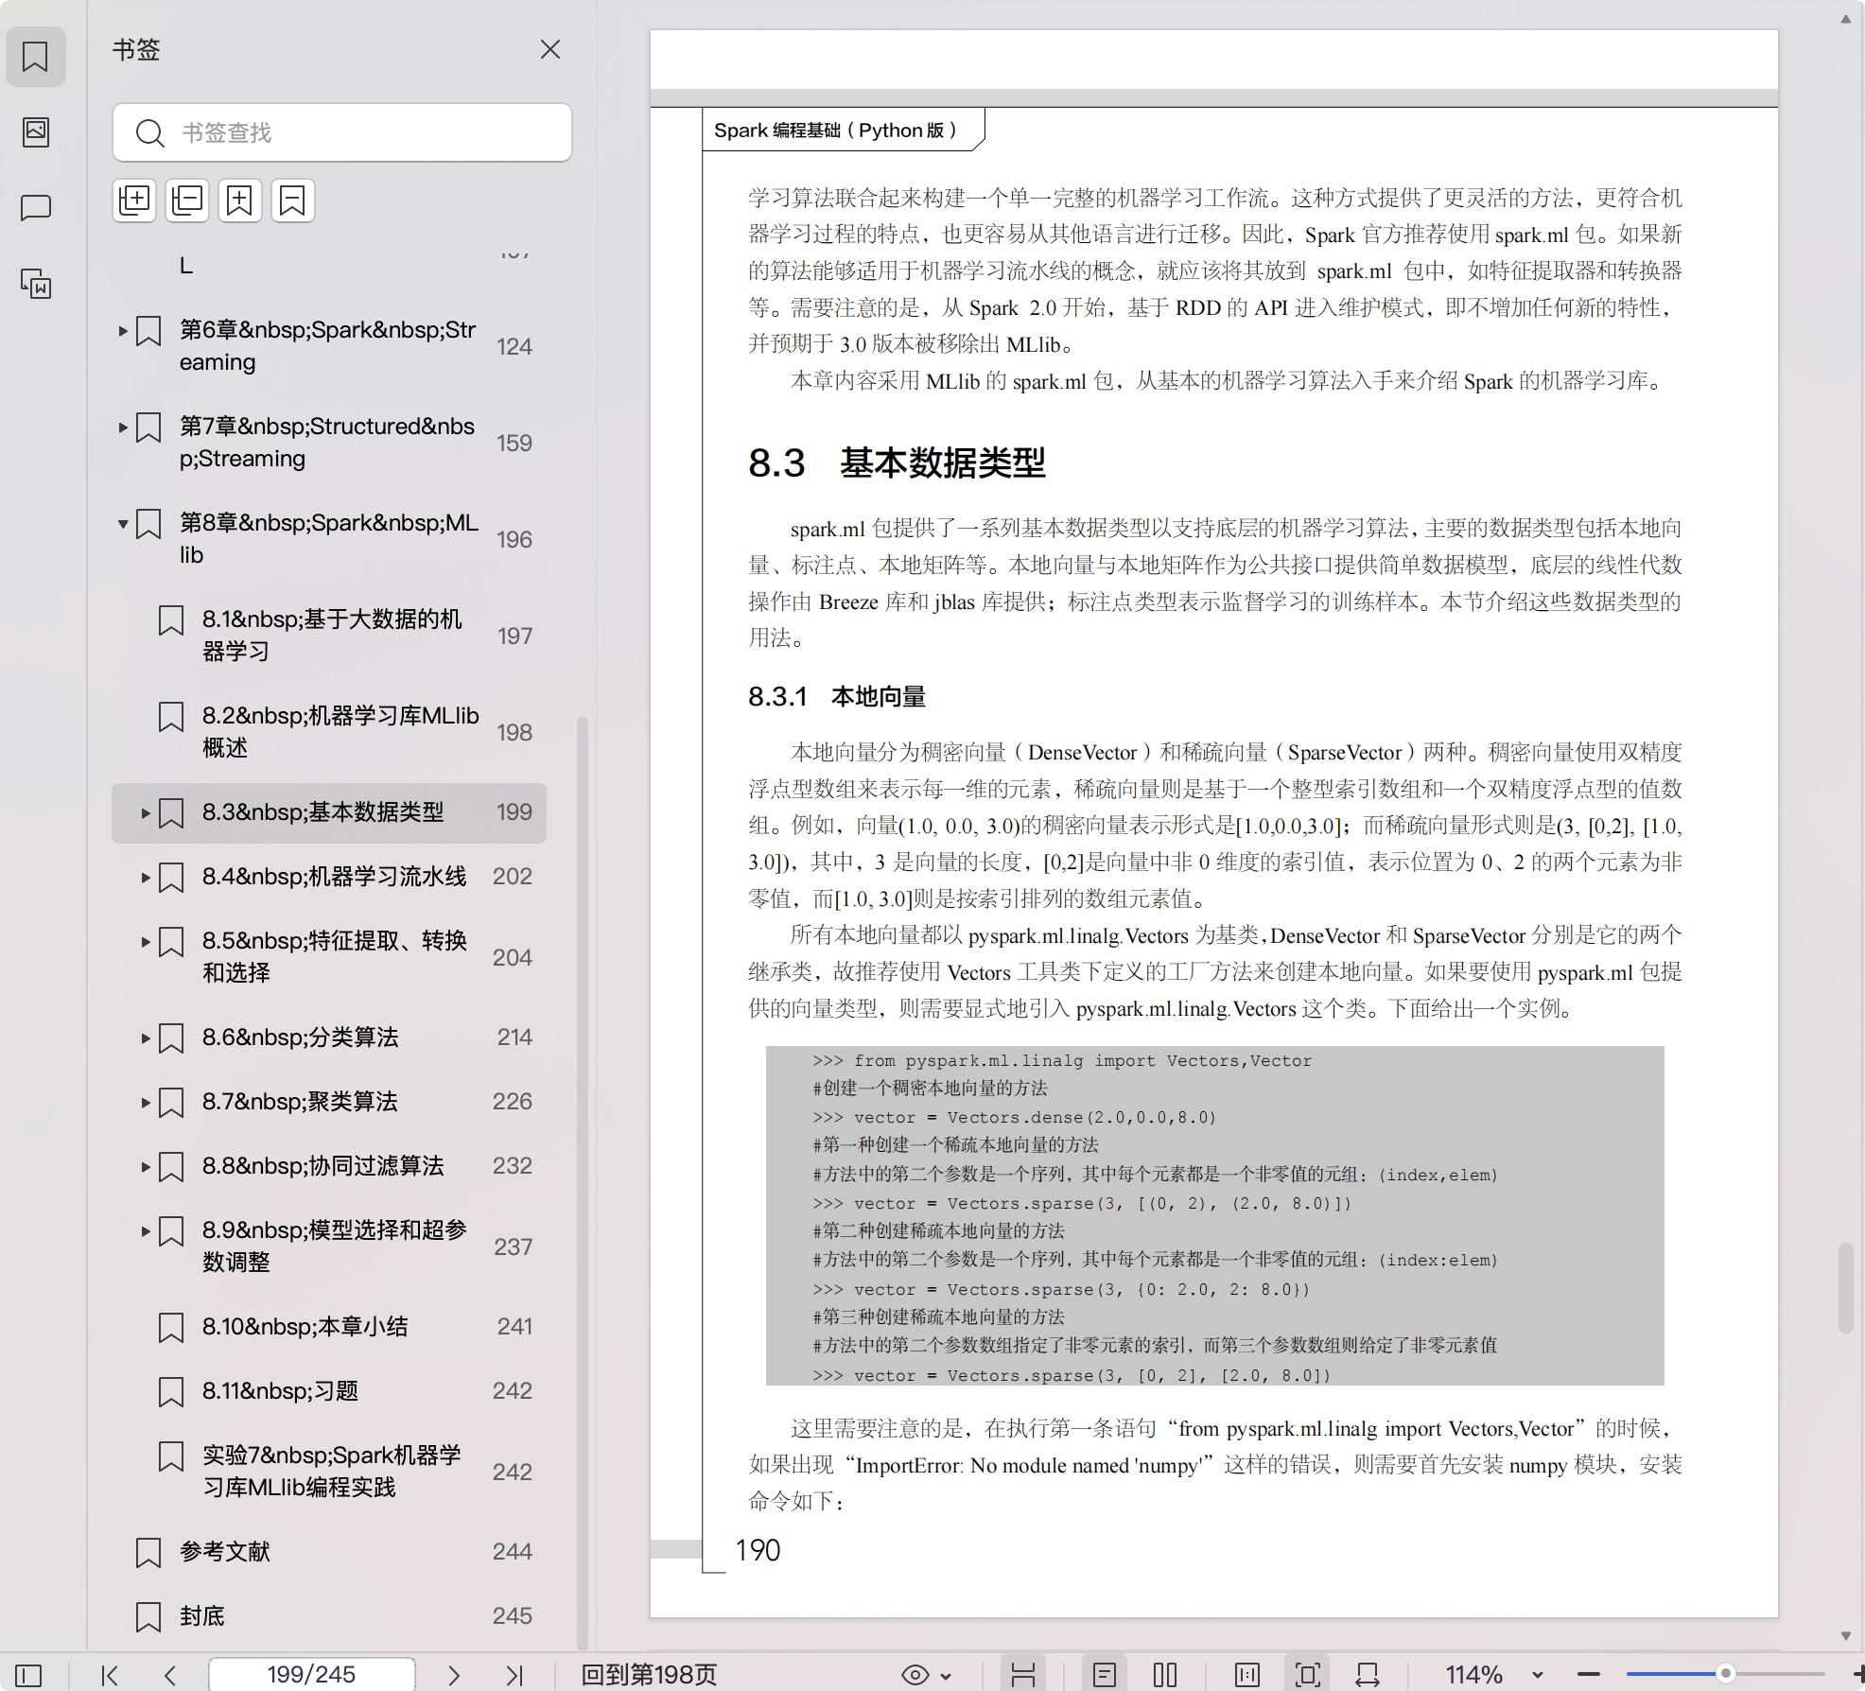Expand all bookmarks icon
Screen dimensions: 1865x1691
134,200
